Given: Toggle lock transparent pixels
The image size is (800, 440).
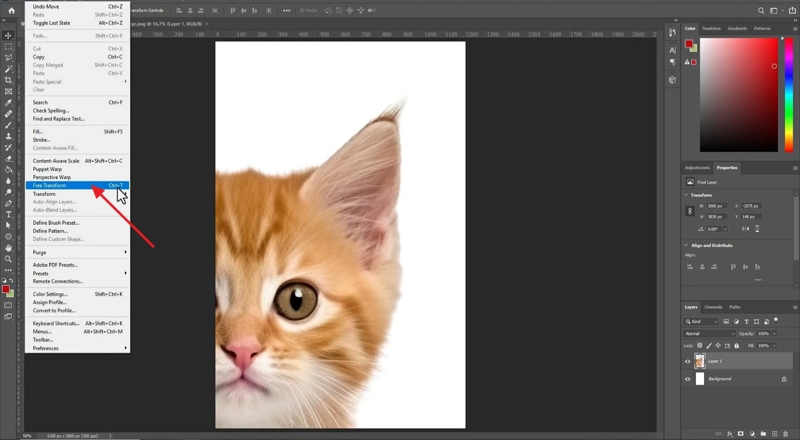Looking at the screenshot, I should click(x=700, y=345).
